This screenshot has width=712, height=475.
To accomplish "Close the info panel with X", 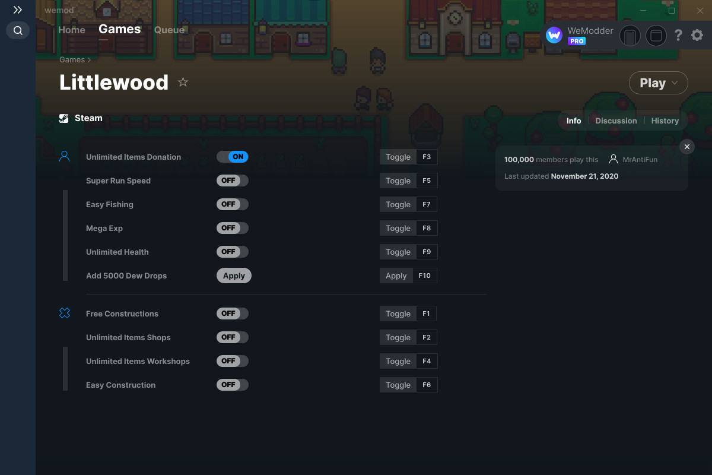I will click(x=687, y=147).
